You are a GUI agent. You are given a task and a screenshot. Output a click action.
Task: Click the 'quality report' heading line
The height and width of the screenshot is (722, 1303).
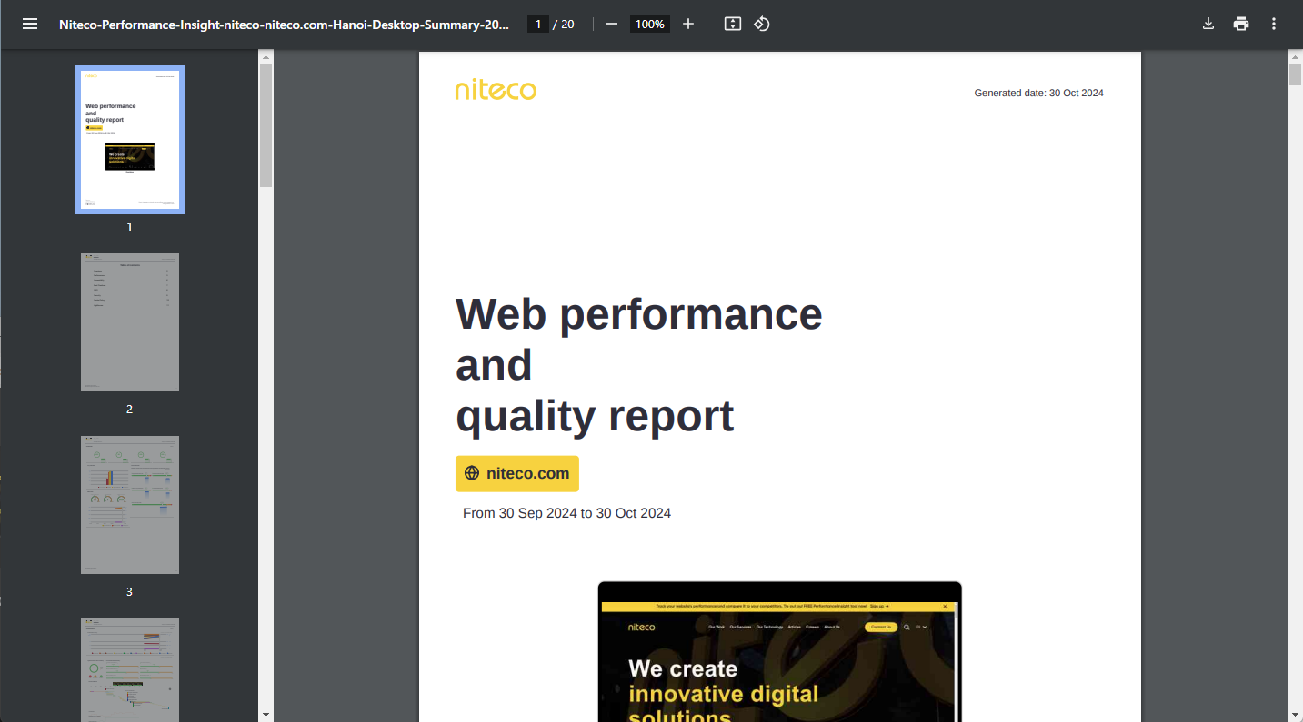coord(595,417)
